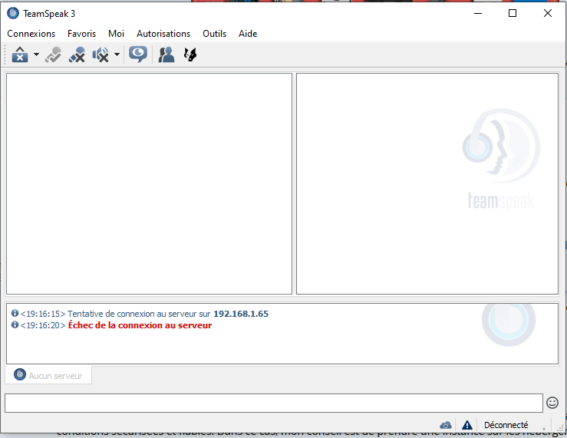
Task: Open the Connexions menu
Action: 31,34
